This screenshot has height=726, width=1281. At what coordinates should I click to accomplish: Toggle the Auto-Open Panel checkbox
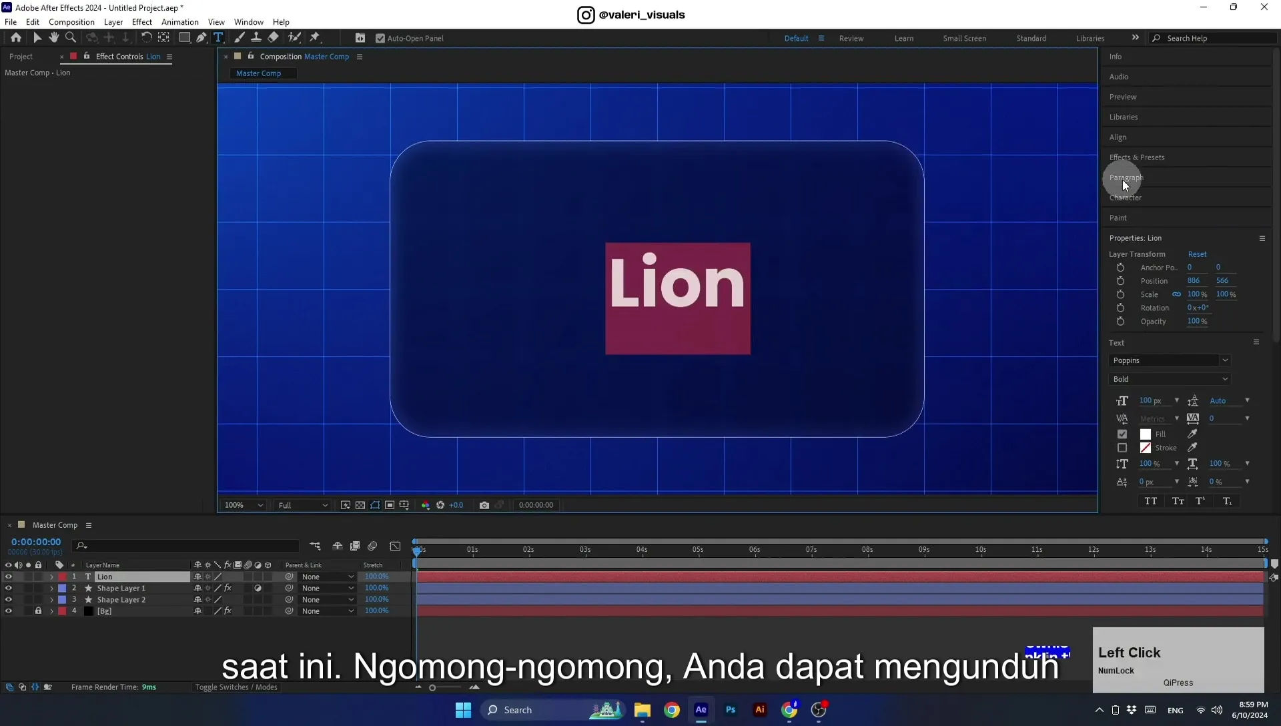coord(380,38)
